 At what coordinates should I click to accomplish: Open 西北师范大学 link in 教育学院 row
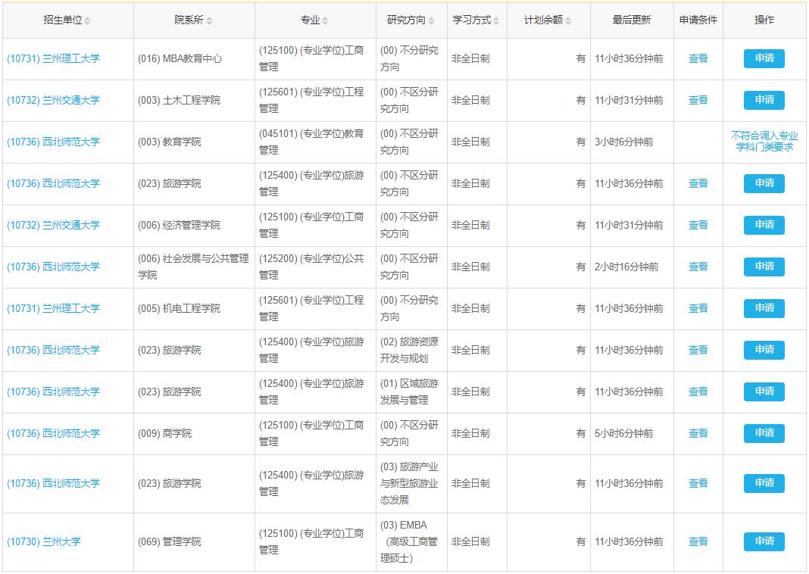[53, 142]
